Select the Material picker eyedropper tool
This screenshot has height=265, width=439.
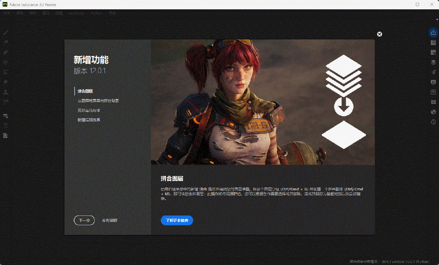click(5, 102)
